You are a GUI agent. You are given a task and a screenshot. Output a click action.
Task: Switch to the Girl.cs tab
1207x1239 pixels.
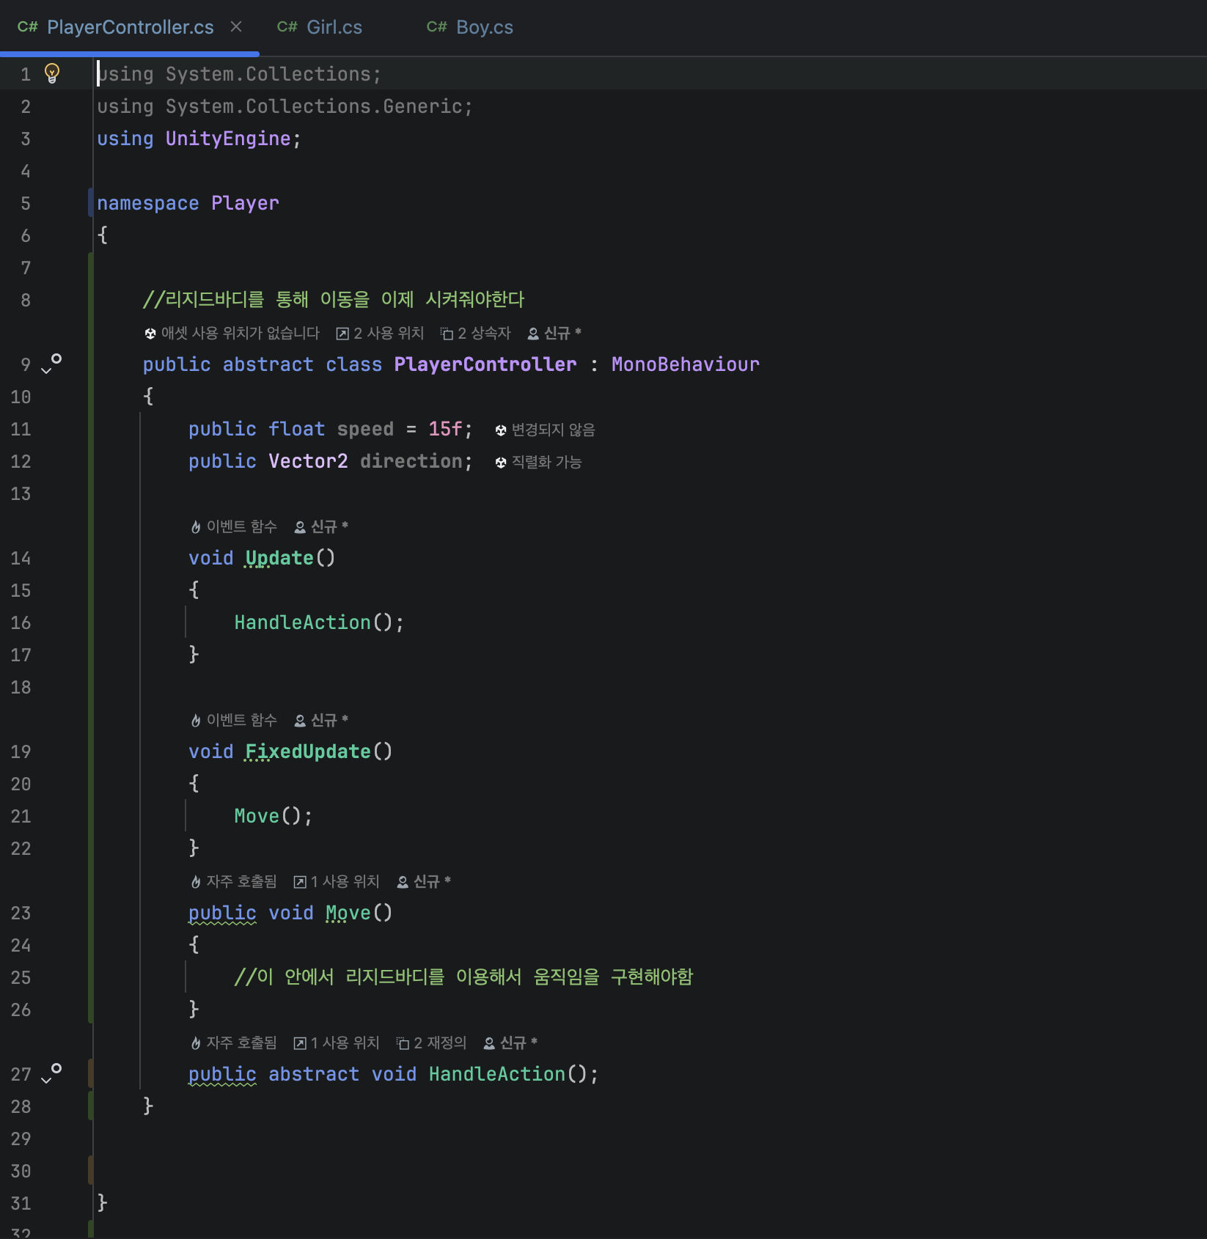pos(319,27)
